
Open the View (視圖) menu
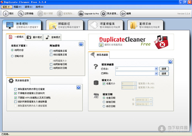[x=17, y=7]
